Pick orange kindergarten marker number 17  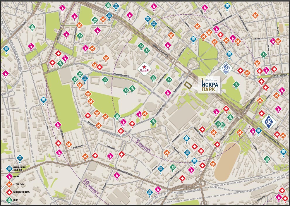point(213,164)
